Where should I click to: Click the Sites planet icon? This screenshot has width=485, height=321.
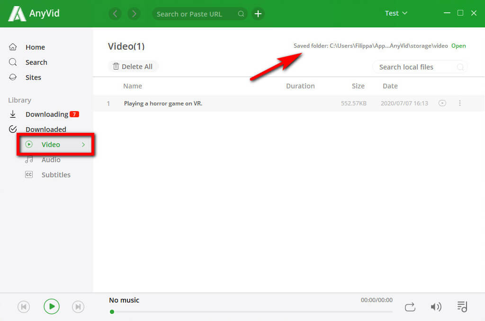[13, 77]
